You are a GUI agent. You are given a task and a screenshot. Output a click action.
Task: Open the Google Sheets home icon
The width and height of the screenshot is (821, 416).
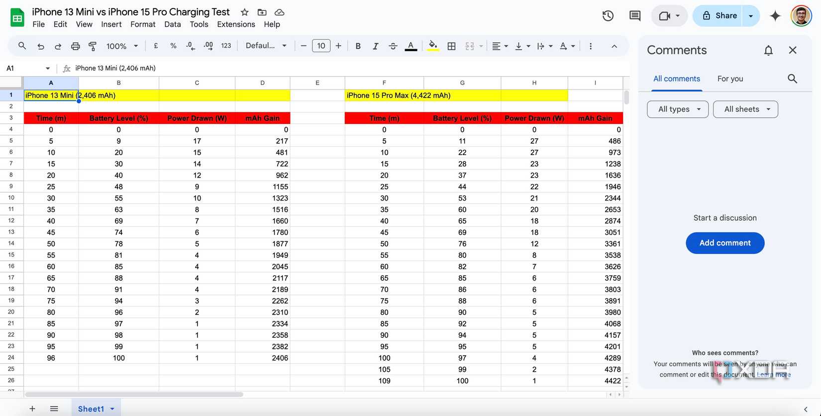[x=17, y=18]
